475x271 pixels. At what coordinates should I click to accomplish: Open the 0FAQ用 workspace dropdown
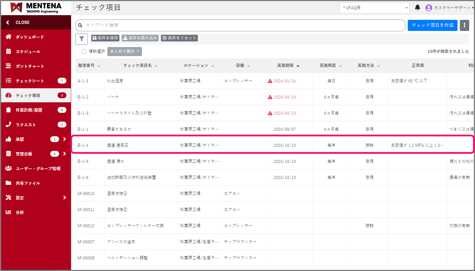[x=374, y=8]
